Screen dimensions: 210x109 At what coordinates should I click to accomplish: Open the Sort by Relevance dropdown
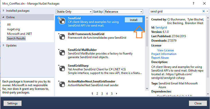click(123, 12)
